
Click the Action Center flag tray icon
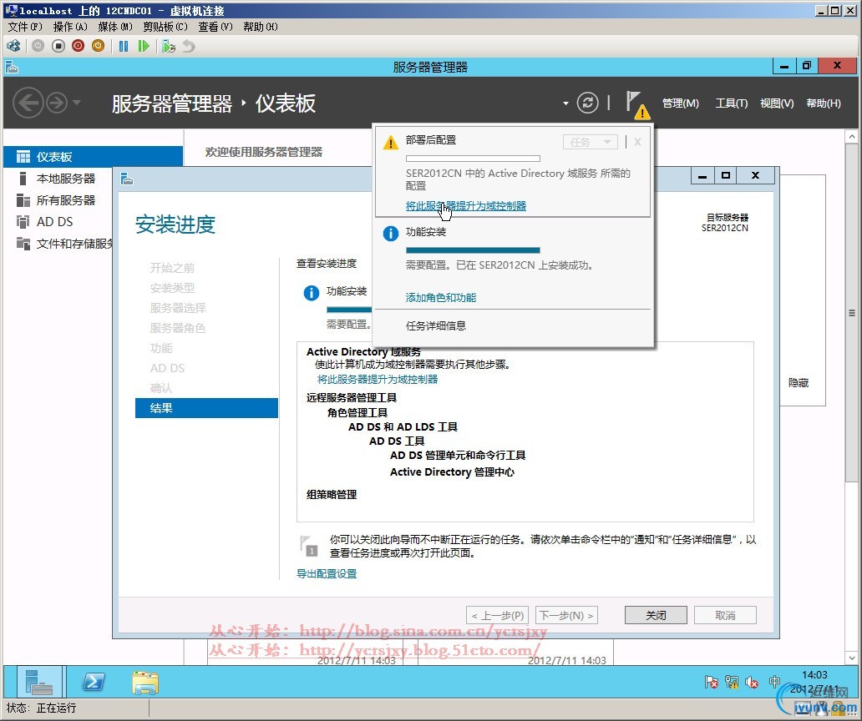(712, 682)
